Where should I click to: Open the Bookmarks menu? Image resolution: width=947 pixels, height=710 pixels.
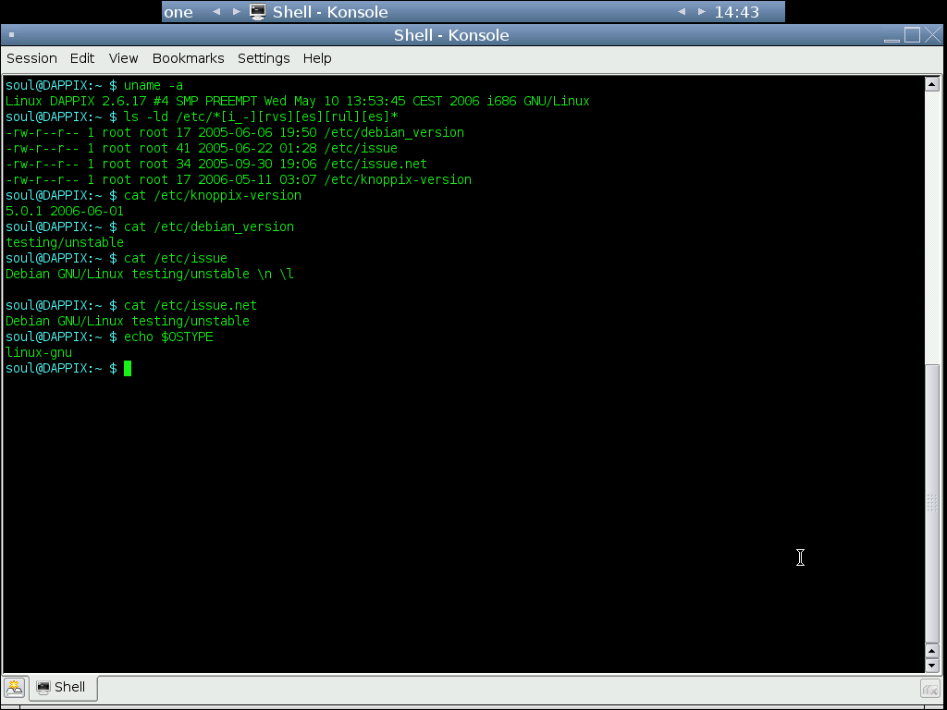(x=188, y=58)
